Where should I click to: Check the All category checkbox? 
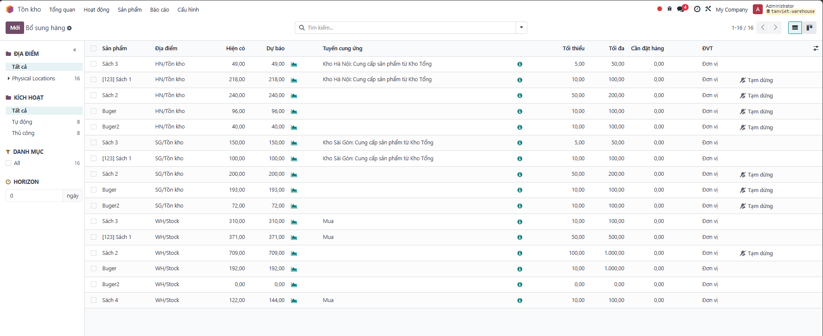point(8,163)
